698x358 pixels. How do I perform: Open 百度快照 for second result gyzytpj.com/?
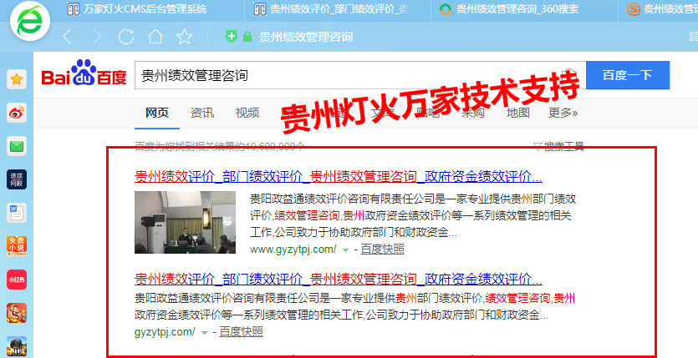241,332
